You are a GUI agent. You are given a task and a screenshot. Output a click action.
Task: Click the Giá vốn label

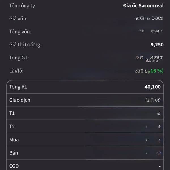pos(18,19)
